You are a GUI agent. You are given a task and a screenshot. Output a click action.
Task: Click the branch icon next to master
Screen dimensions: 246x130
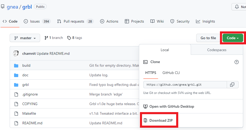(16, 38)
